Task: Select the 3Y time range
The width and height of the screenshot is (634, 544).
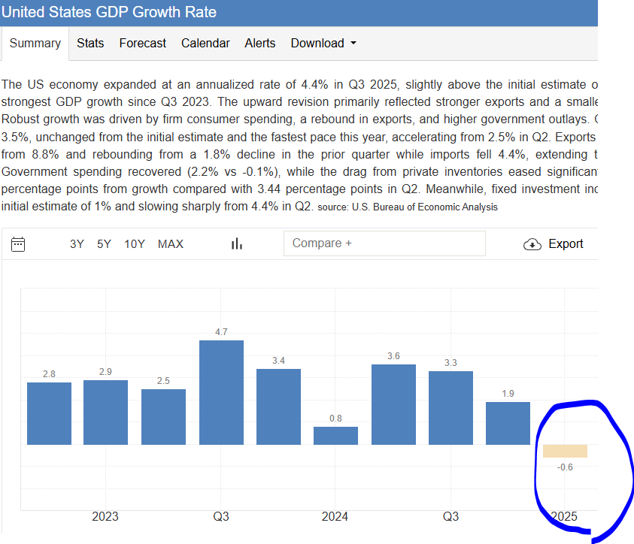Action: coord(77,244)
